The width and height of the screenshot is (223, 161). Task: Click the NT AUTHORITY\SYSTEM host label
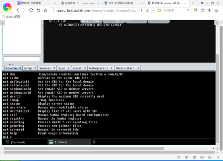[90, 25]
